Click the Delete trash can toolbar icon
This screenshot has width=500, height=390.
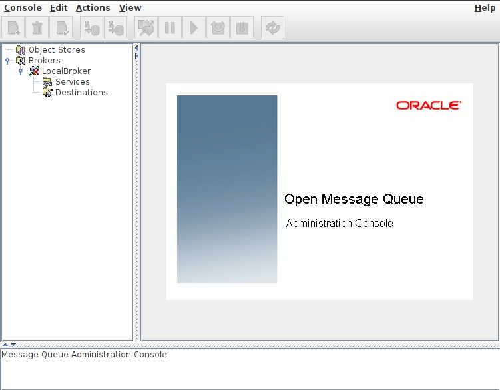pos(37,28)
